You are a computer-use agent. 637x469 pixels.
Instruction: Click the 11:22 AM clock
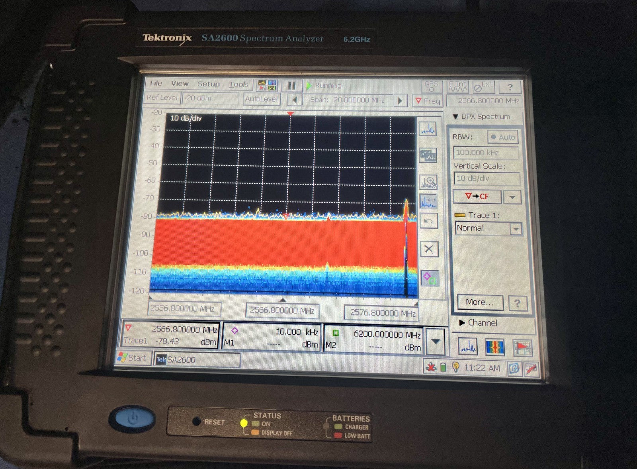pyautogui.click(x=482, y=368)
